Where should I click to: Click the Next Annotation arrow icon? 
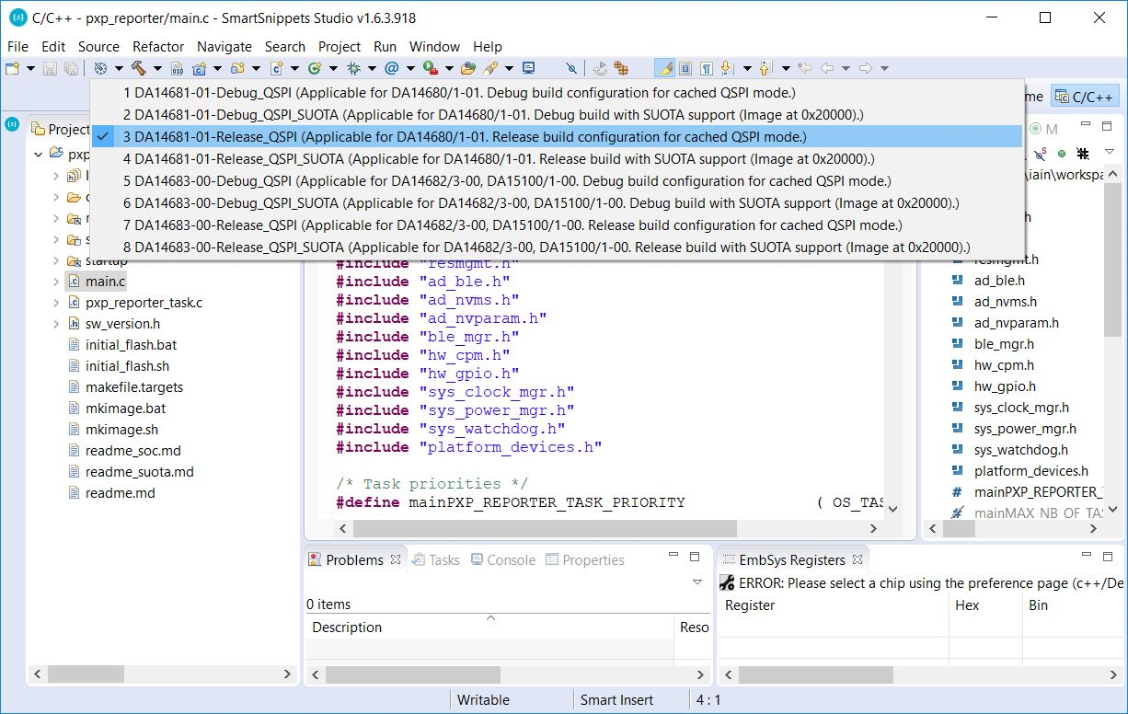(728, 68)
